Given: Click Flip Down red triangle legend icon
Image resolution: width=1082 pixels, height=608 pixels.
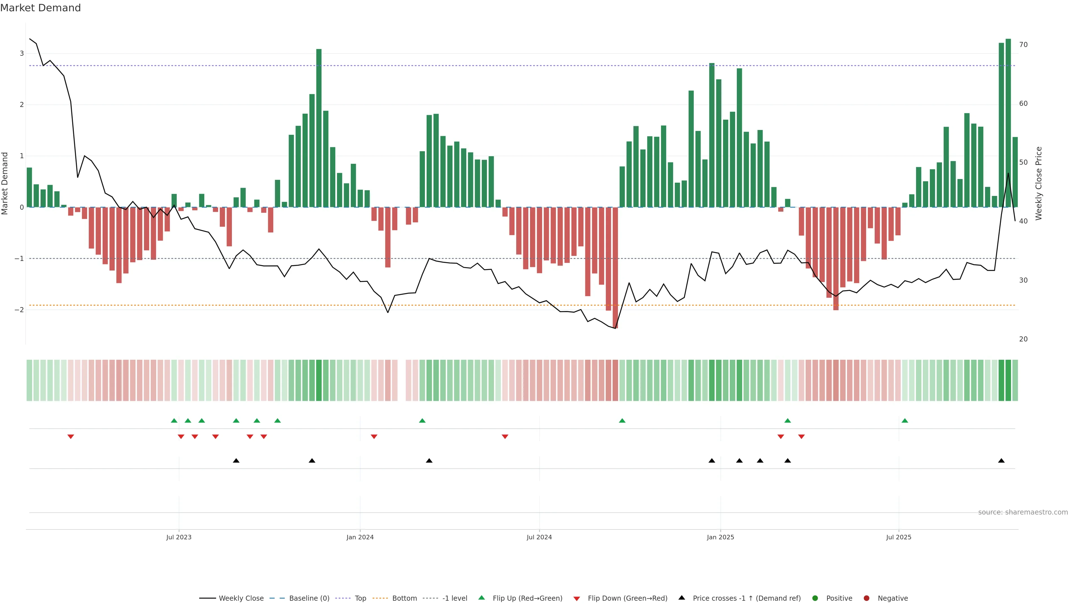Looking at the screenshot, I should pos(577,598).
